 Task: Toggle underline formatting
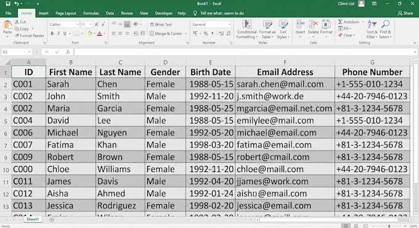[x=65, y=34]
